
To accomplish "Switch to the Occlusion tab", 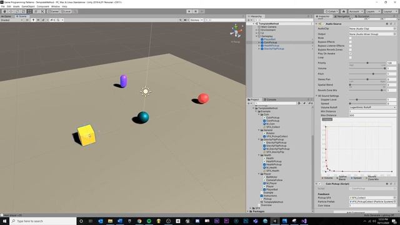I will click(x=362, y=16).
